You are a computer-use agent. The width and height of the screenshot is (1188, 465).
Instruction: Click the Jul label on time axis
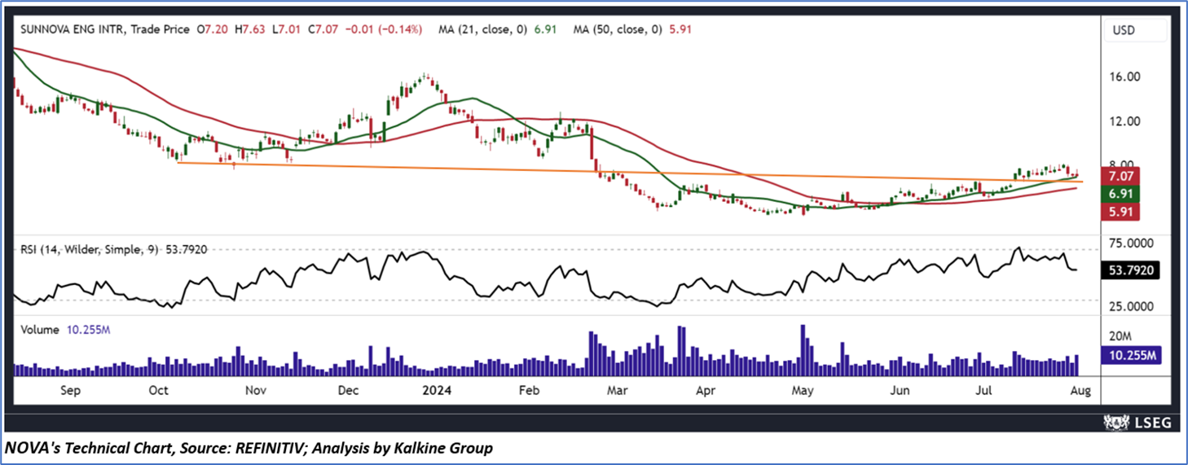pos(983,390)
